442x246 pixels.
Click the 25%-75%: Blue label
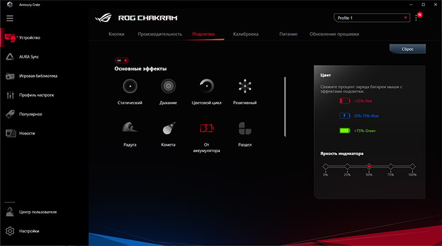pos(366,116)
